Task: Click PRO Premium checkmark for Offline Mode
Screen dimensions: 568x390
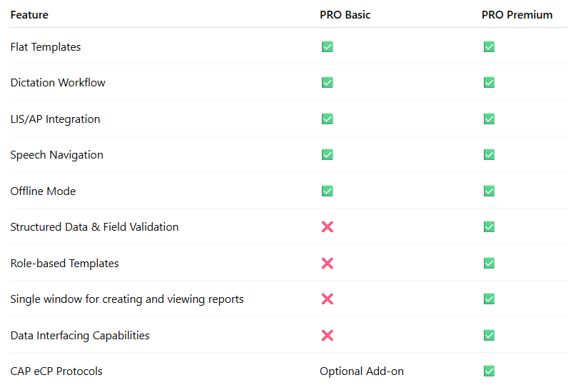Action: (x=489, y=191)
